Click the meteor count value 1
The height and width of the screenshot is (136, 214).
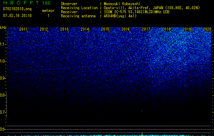coord(48,16)
